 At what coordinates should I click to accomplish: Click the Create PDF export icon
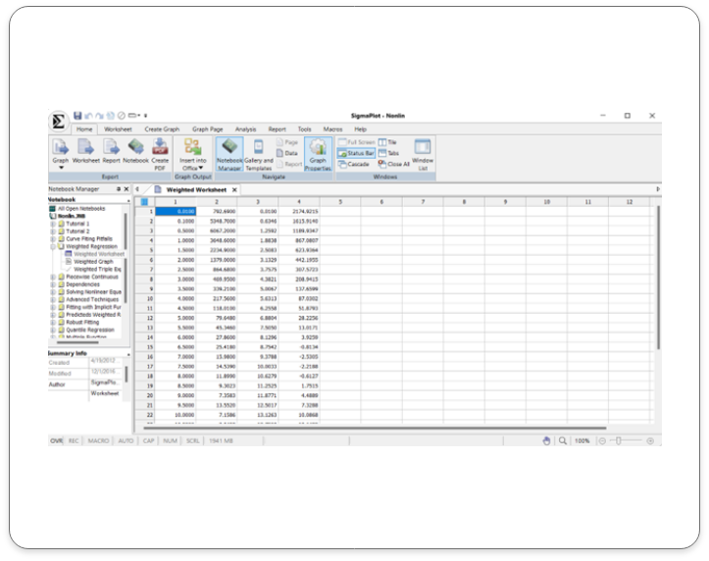click(160, 151)
